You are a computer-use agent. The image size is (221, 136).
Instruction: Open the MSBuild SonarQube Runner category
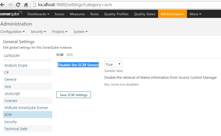pyautogui.click(x=26, y=107)
